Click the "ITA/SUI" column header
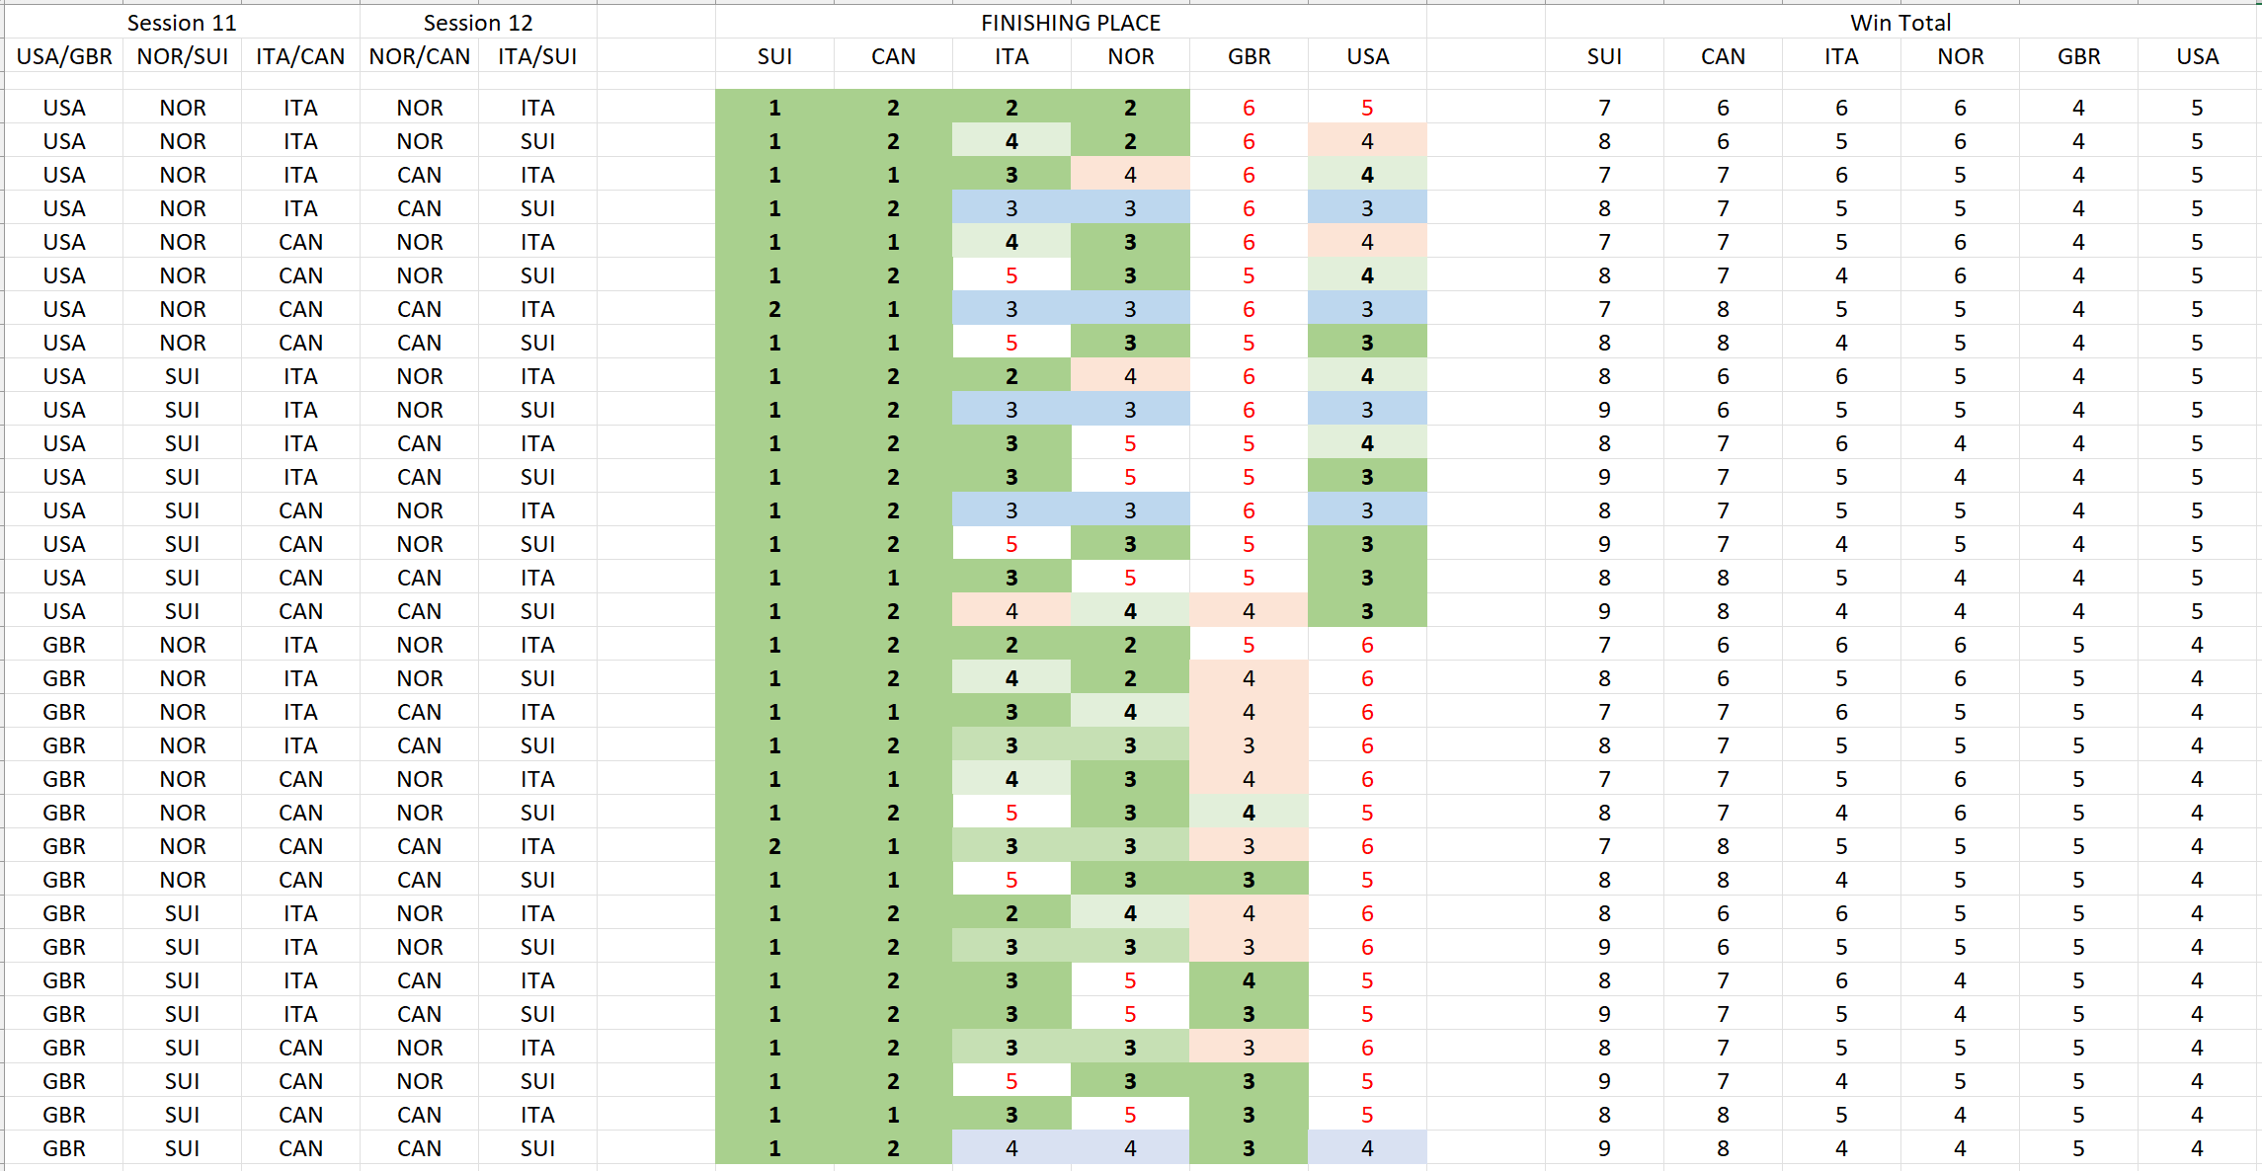This screenshot has height=1171, width=2262. point(537,56)
